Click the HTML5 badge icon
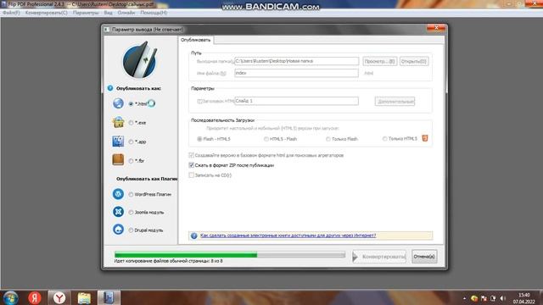The image size is (543, 305). [425, 138]
